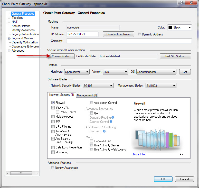Open the Color dropdown showing Black

click(179, 27)
